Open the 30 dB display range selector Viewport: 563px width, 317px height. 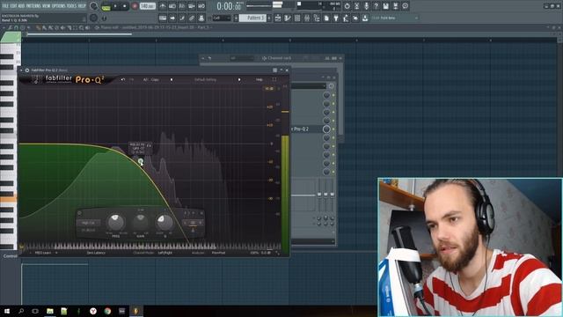[x=269, y=88]
